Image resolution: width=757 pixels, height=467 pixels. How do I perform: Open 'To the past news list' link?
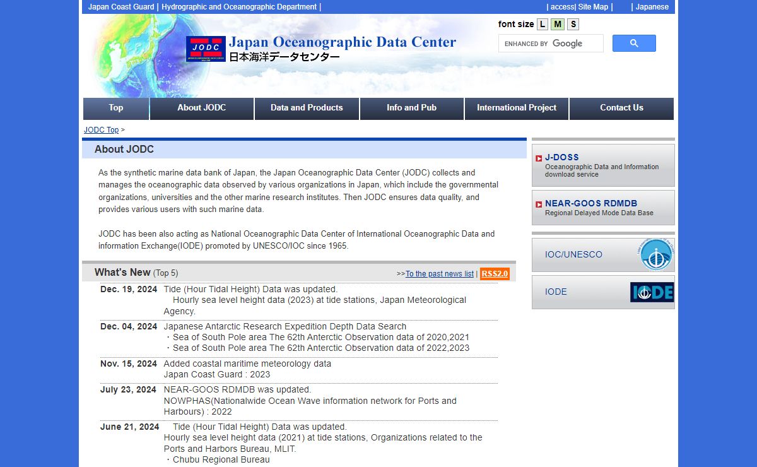click(440, 274)
